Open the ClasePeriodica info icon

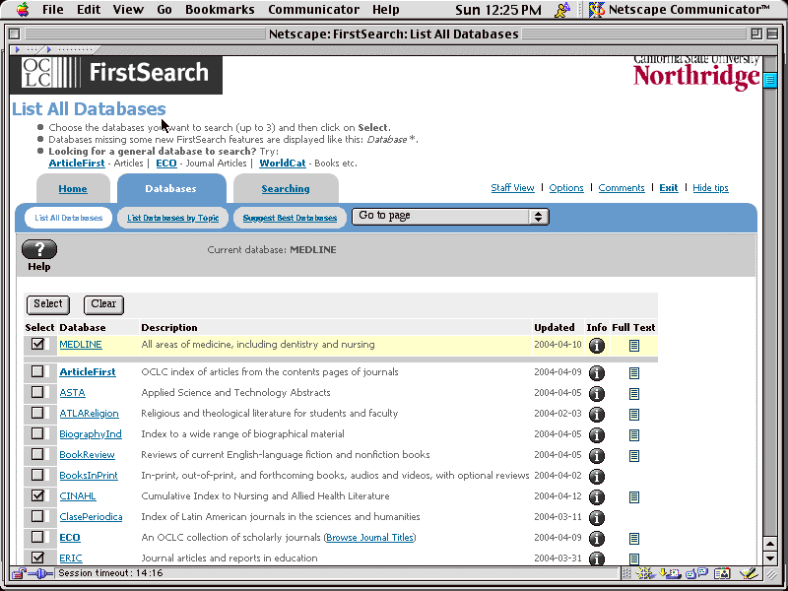tap(597, 518)
